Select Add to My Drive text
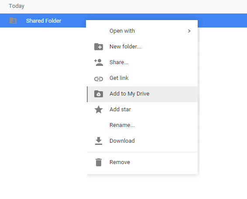The width and height of the screenshot is (247, 199). pyautogui.click(x=130, y=94)
